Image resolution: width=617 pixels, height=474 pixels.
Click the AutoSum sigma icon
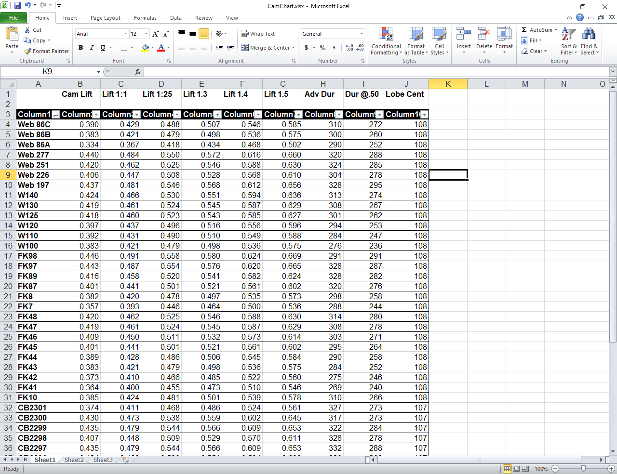click(x=524, y=30)
